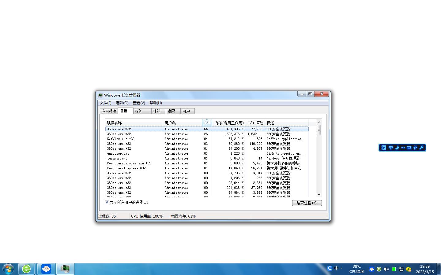Sort by CPU column header
This screenshot has height=275, width=441.
click(x=207, y=123)
